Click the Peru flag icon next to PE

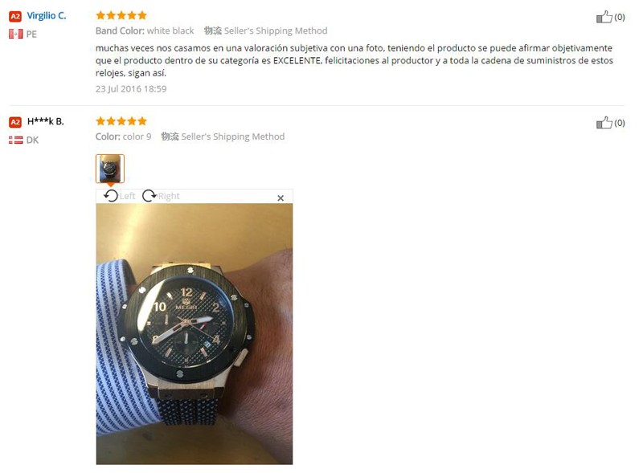coord(15,34)
